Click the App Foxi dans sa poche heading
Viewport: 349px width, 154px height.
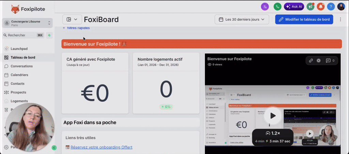pyautogui.click(x=90, y=122)
